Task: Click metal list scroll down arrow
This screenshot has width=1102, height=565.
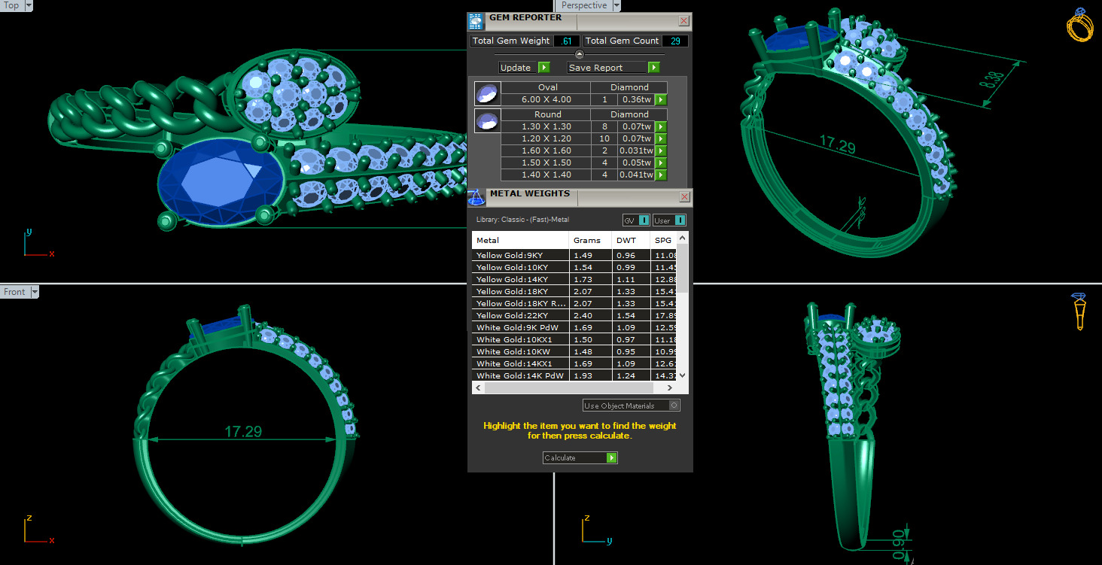Action: 683,375
